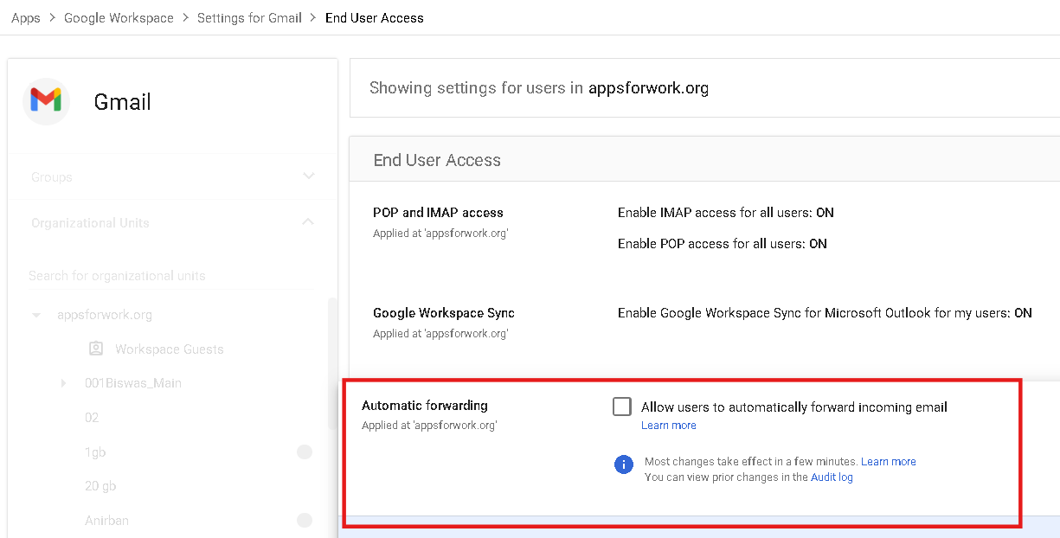Screen dimensions: 1060x538
Task: Click the Groups section label
Action: 52,177
